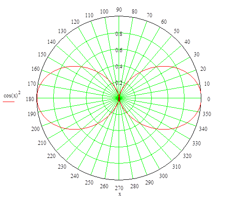Click the 200 degree angle label
Image resolution: width=227 pixels, height=205 pixels.
point(35,129)
